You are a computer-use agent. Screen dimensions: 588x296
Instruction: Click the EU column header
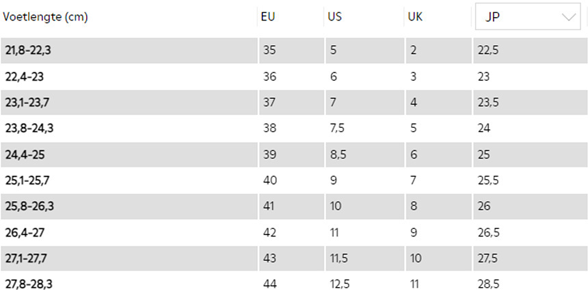click(x=268, y=18)
